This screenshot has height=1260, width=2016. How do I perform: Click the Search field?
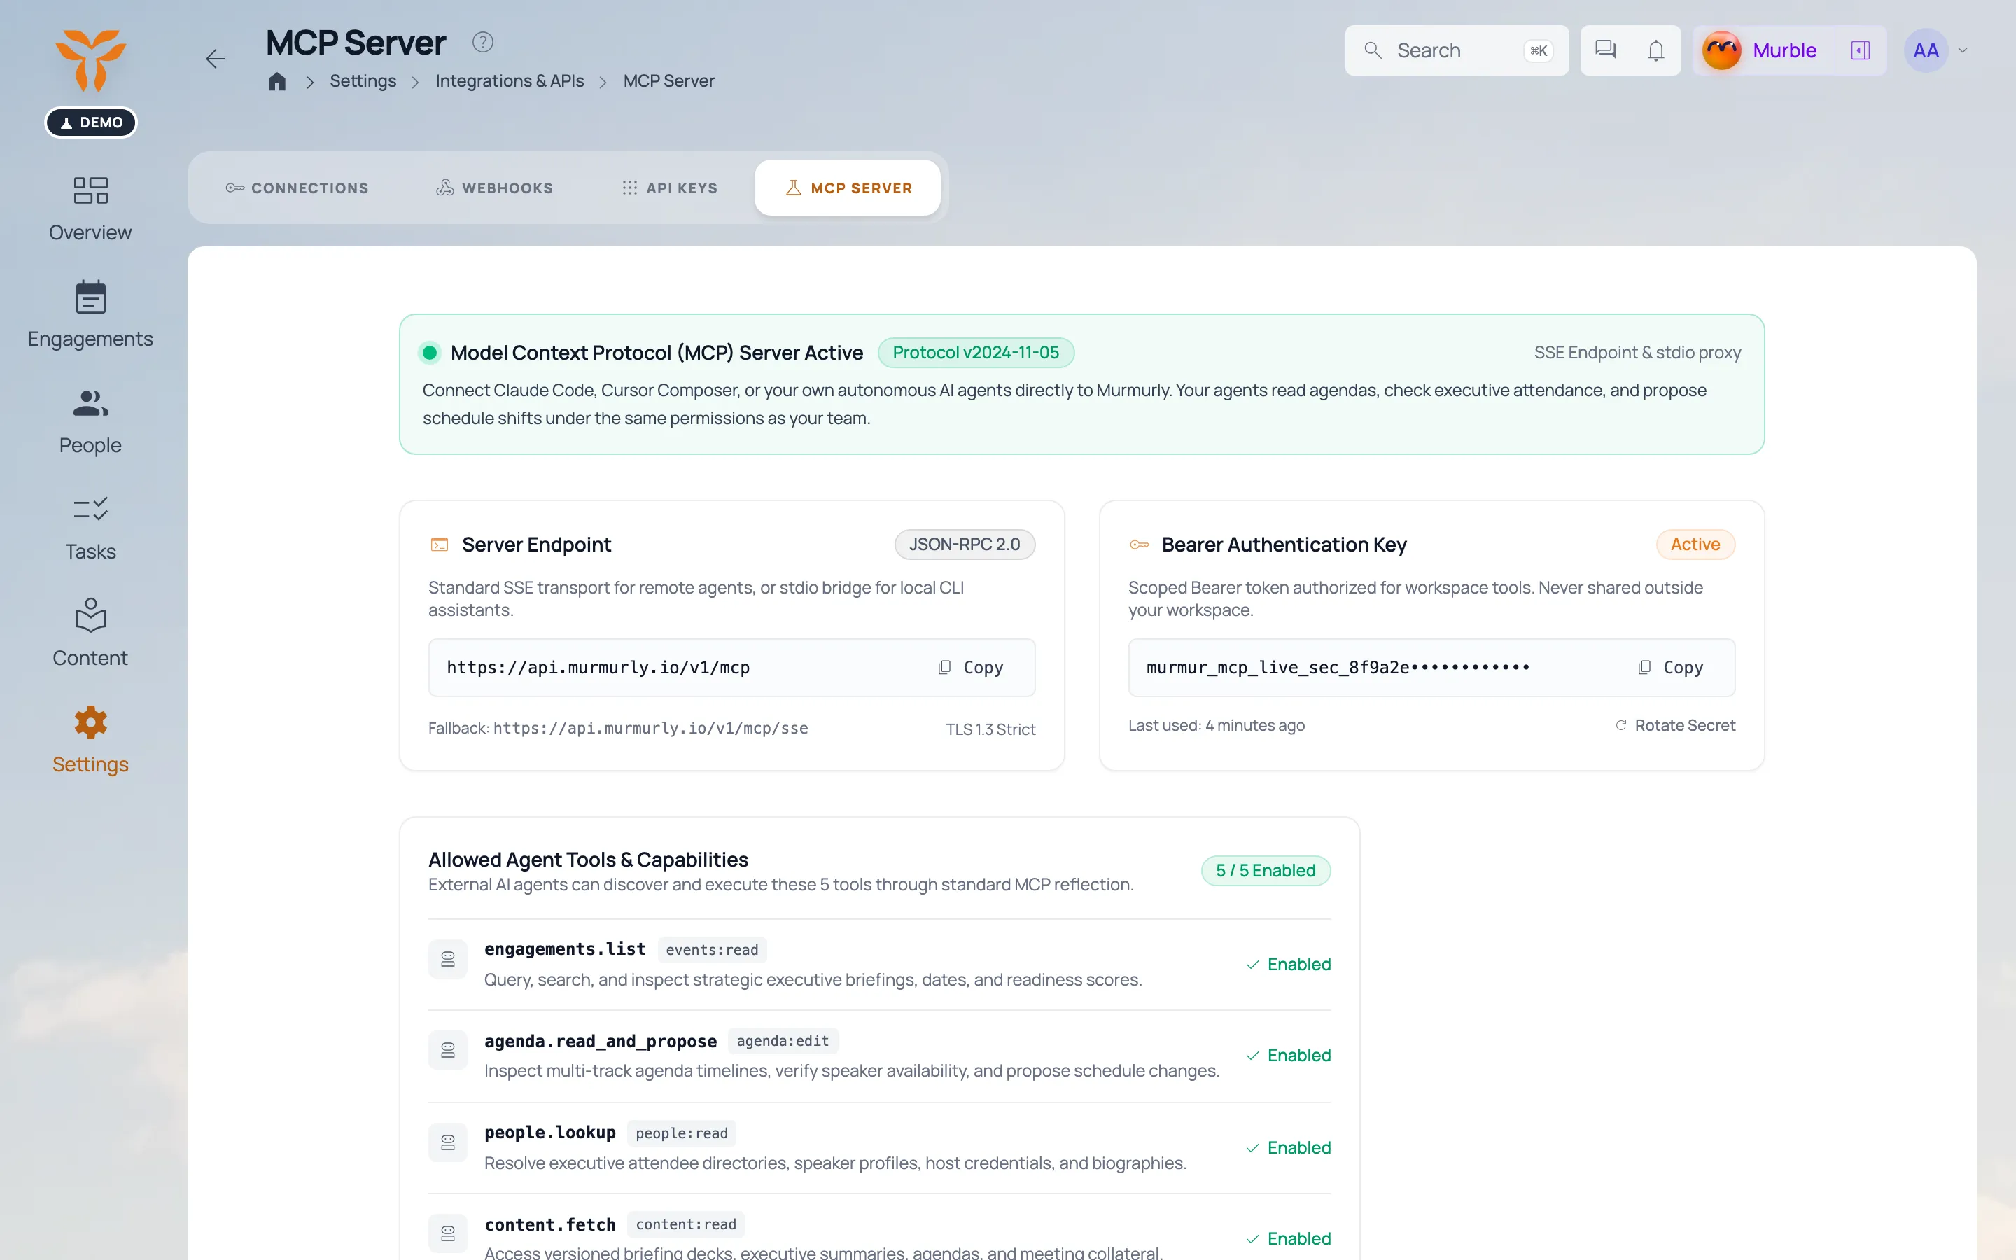coord(1456,50)
